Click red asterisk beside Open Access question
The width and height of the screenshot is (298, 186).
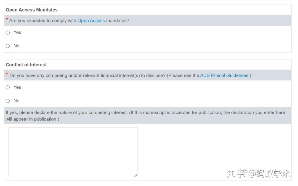[7, 19]
